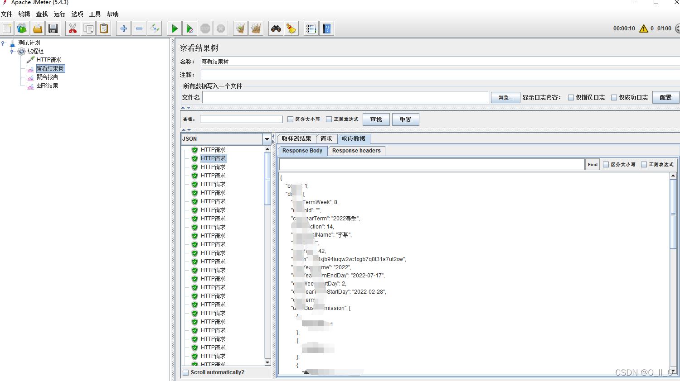This screenshot has height=381, width=680.
Task: Click Start no pauses icon
Action: [x=190, y=29]
